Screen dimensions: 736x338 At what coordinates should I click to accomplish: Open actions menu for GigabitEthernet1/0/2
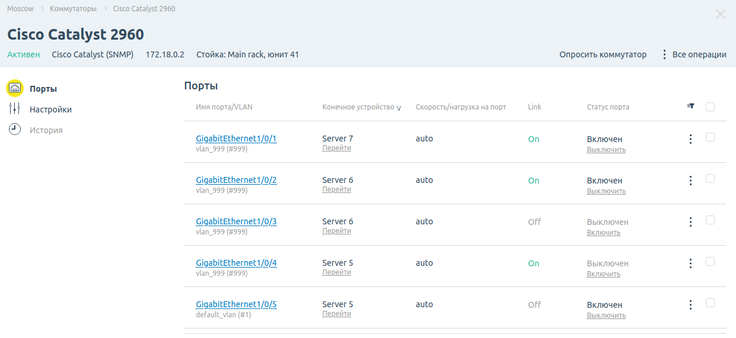690,181
